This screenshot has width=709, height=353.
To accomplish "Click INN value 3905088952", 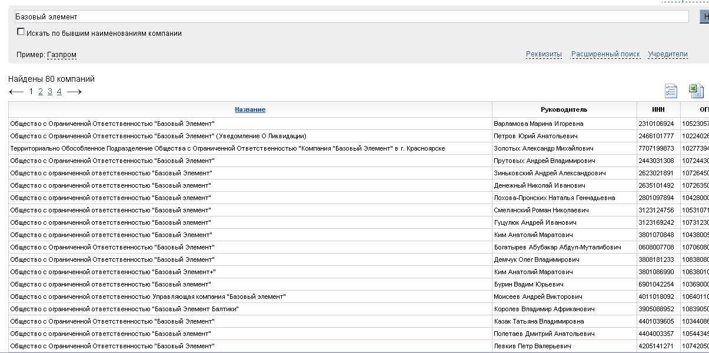I will point(656,309).
